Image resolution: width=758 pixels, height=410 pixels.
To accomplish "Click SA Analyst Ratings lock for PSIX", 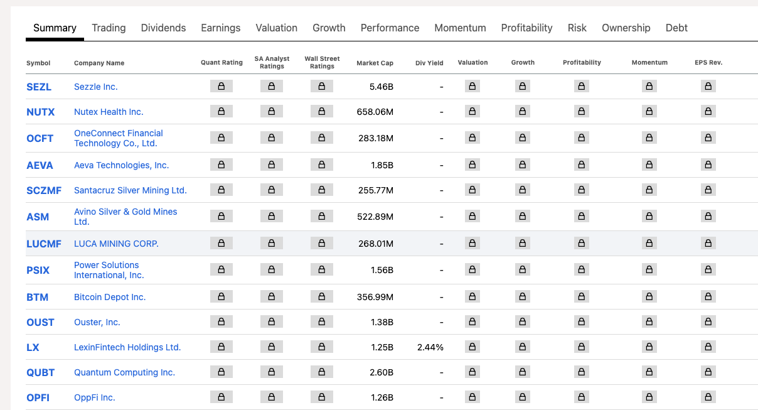I will pyautogui.click(x=272, y=270).
